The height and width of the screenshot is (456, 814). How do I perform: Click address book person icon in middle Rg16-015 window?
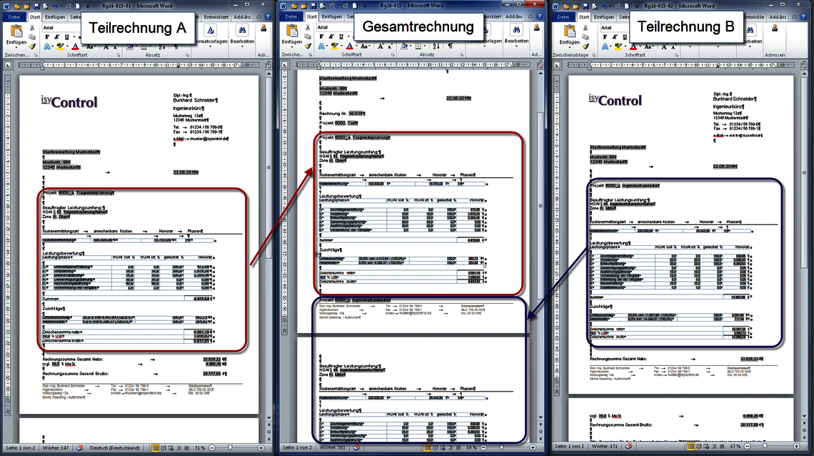537,28
